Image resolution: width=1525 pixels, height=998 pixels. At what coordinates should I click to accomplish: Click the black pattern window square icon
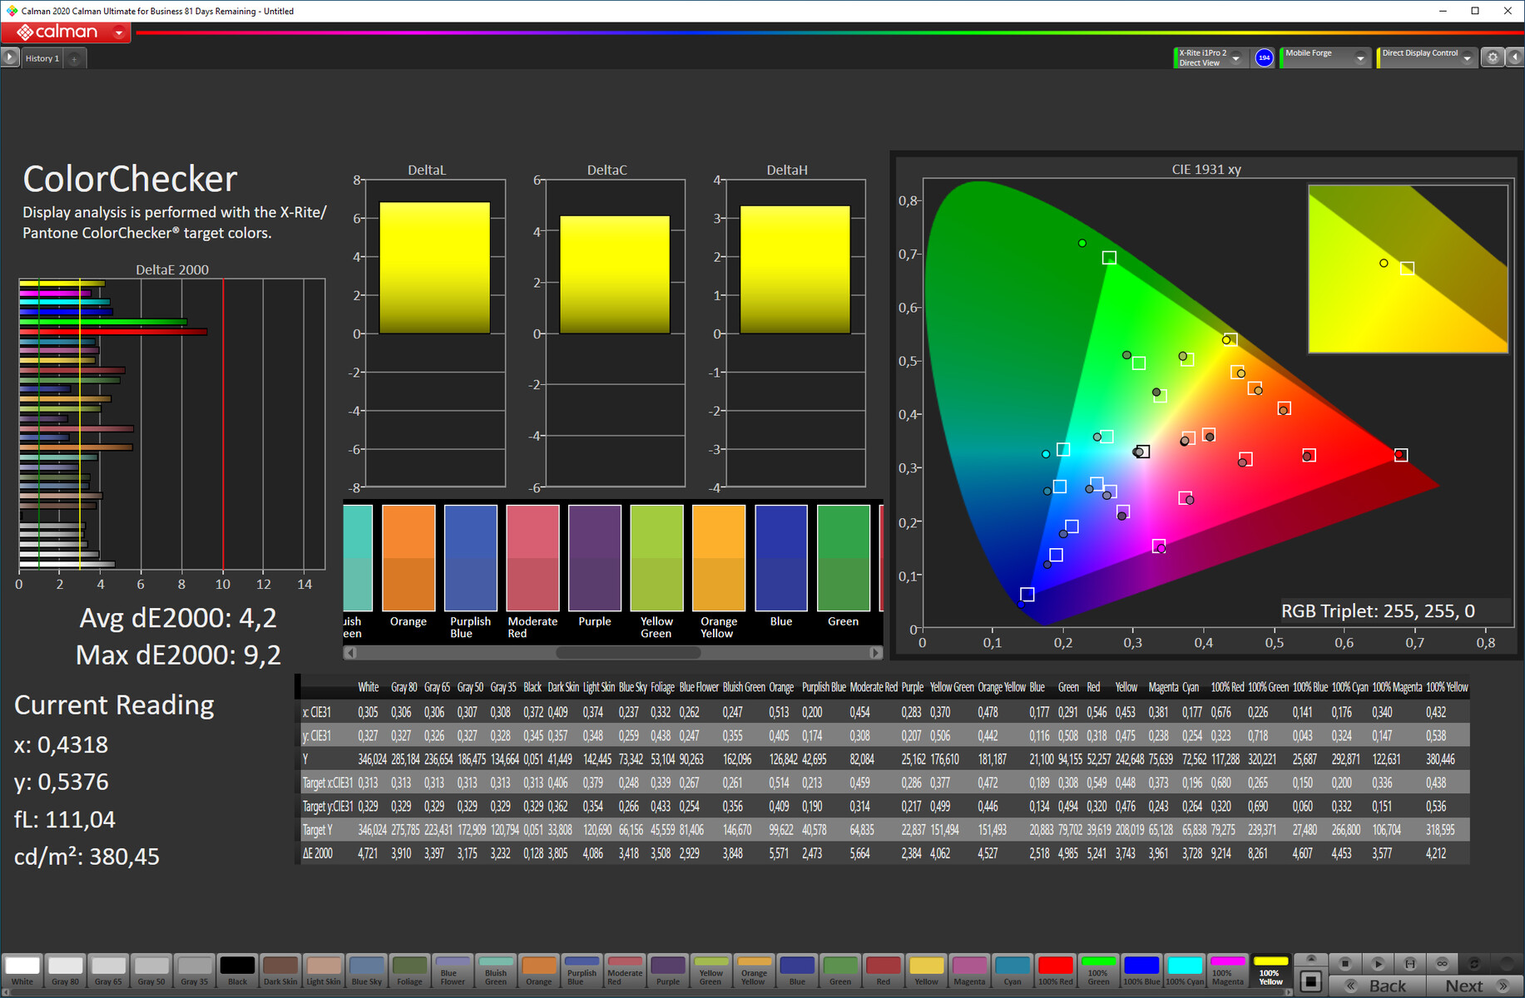(x=1311, y=981)
